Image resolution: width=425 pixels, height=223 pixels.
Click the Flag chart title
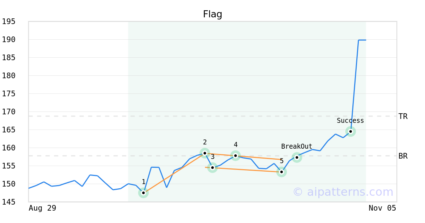point(212,15)
